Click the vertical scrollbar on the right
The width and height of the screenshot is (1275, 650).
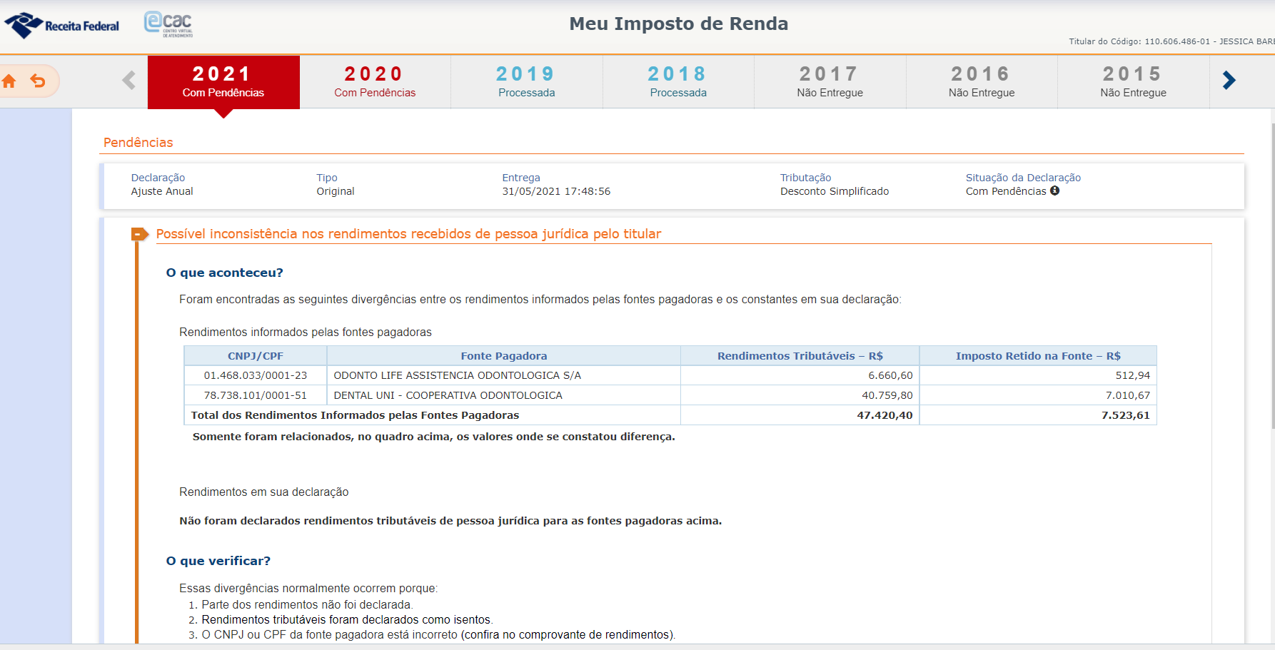[x=1272, y=285]
